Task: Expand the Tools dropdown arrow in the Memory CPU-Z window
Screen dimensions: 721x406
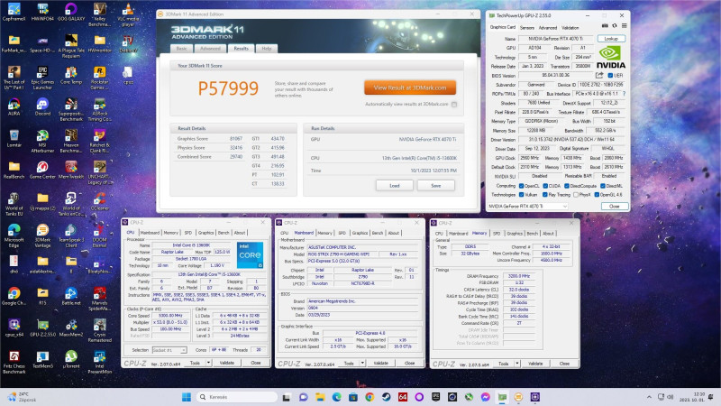Action: (x=516, y=364)
